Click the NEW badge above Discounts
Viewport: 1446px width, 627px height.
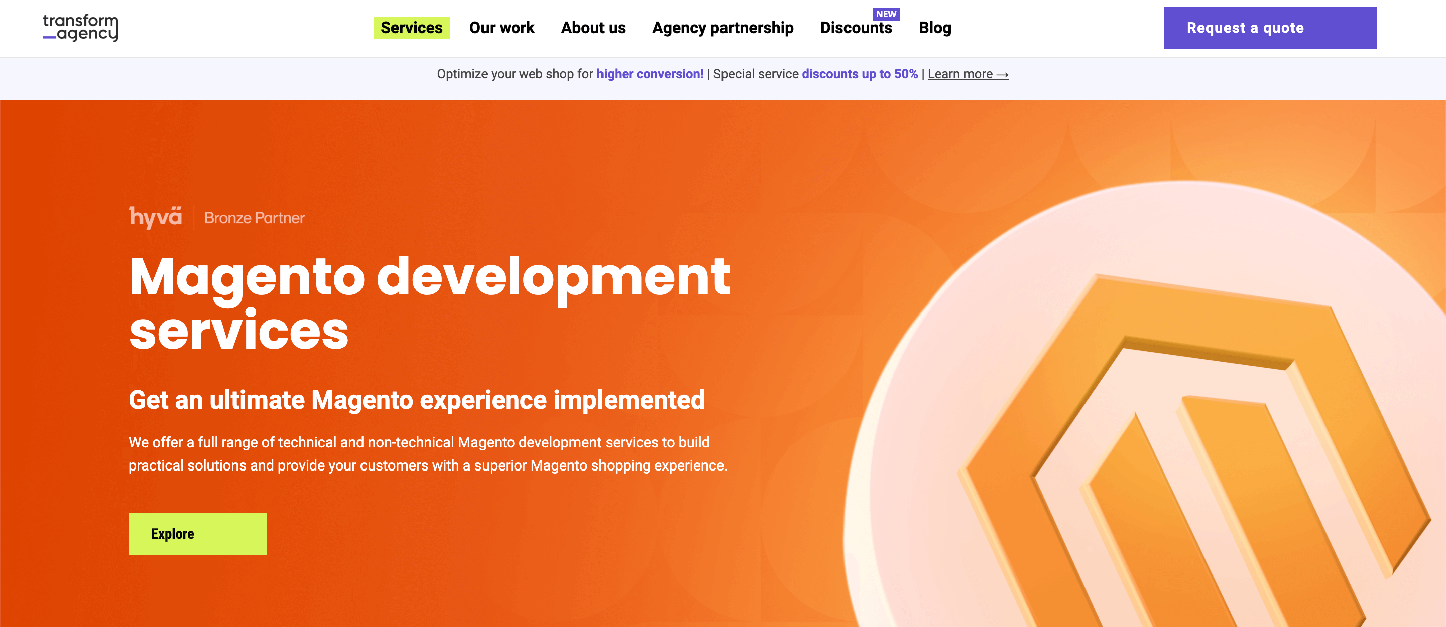pyautogui.click(x=886, y=14)
